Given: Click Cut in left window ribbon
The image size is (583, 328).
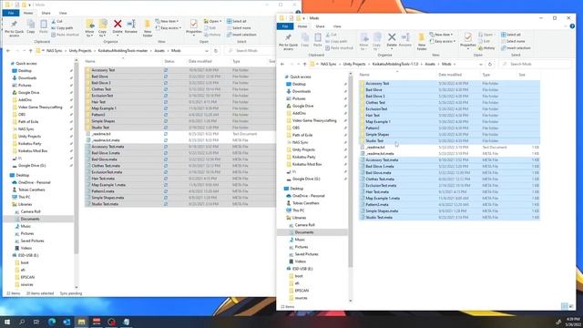Looking at the screenshot, I should coord(56,21).
